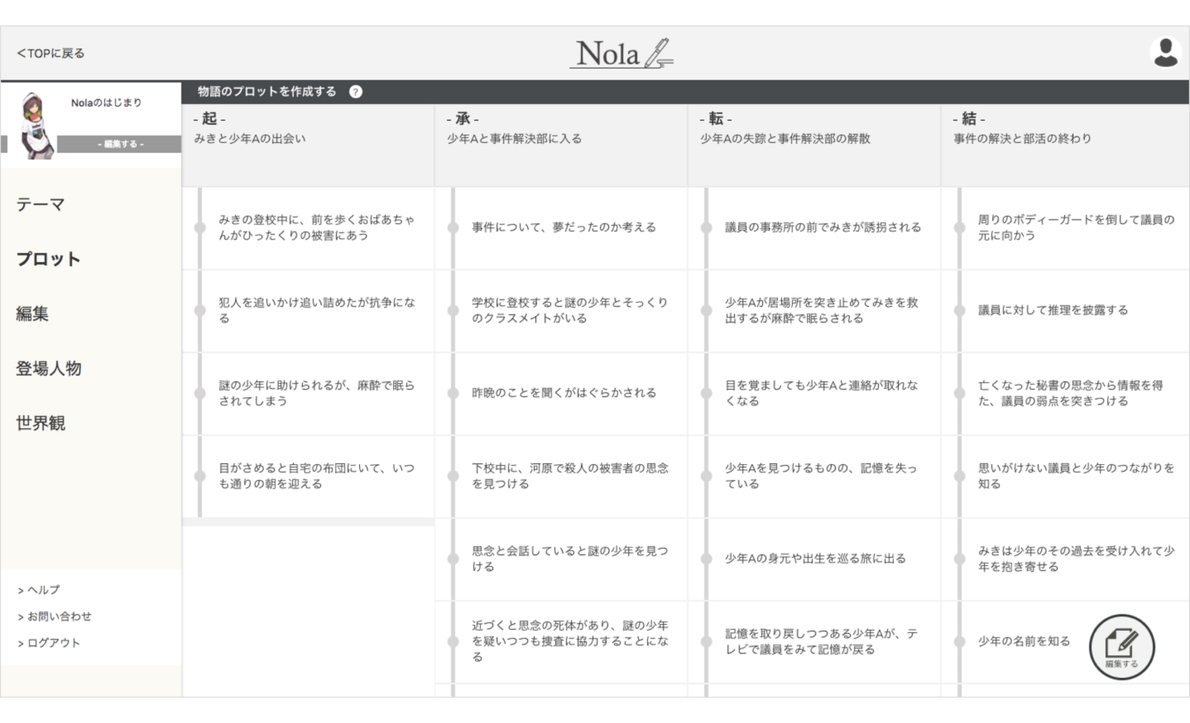Select the card 少年Aが居場所を突き止めてみきを救出
This screenshot has width=1190, height=723.
point(814,310)
